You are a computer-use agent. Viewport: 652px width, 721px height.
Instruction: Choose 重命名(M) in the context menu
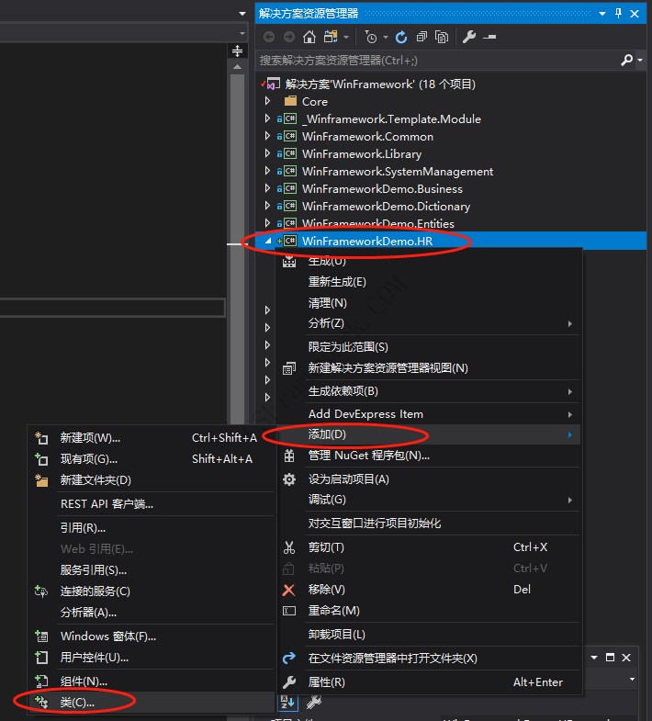click(x=429, y=611)
